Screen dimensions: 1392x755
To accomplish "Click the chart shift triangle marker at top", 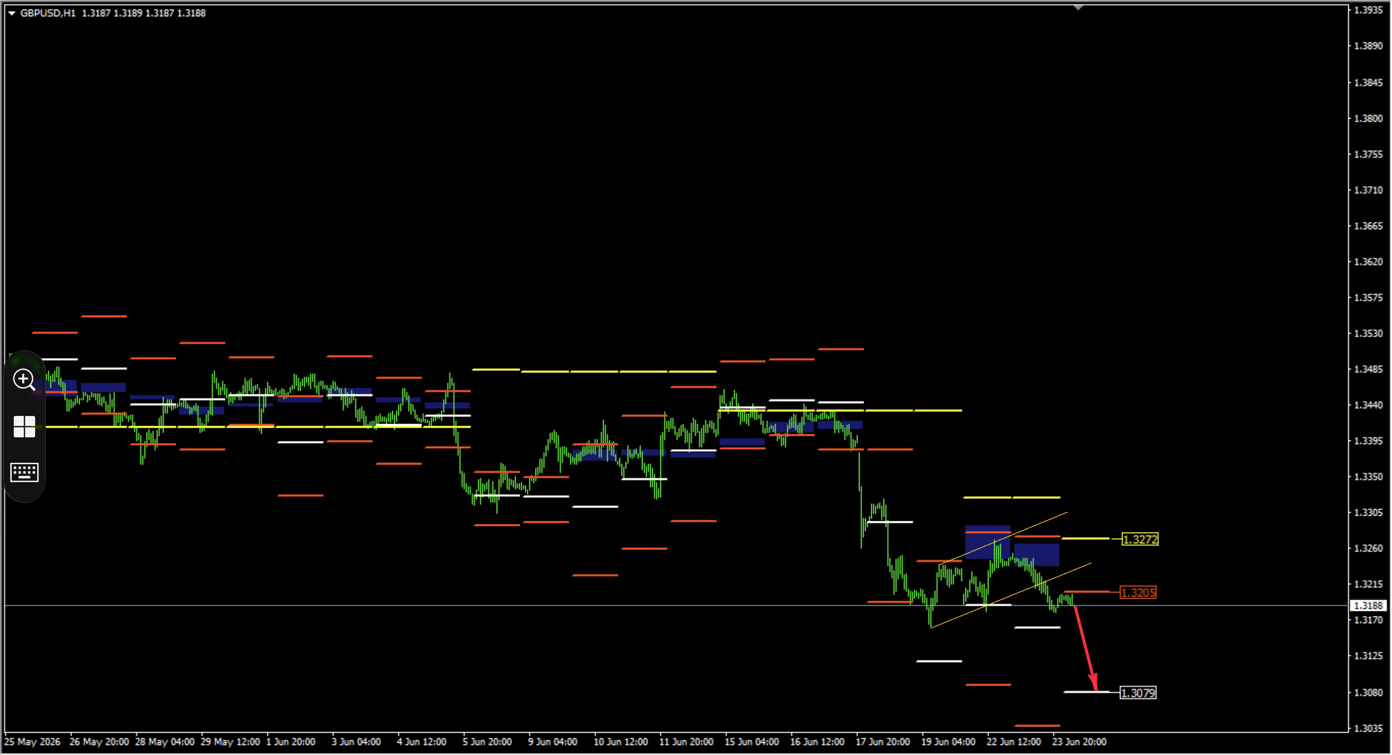I will [1079, 8].
